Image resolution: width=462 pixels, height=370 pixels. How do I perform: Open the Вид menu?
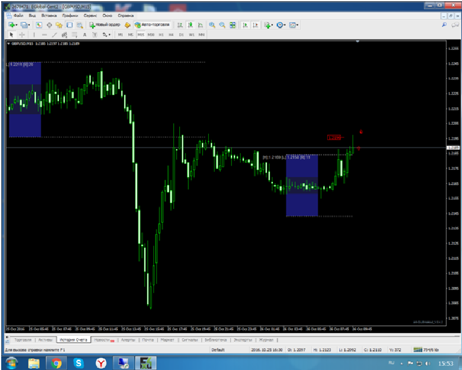32,16
